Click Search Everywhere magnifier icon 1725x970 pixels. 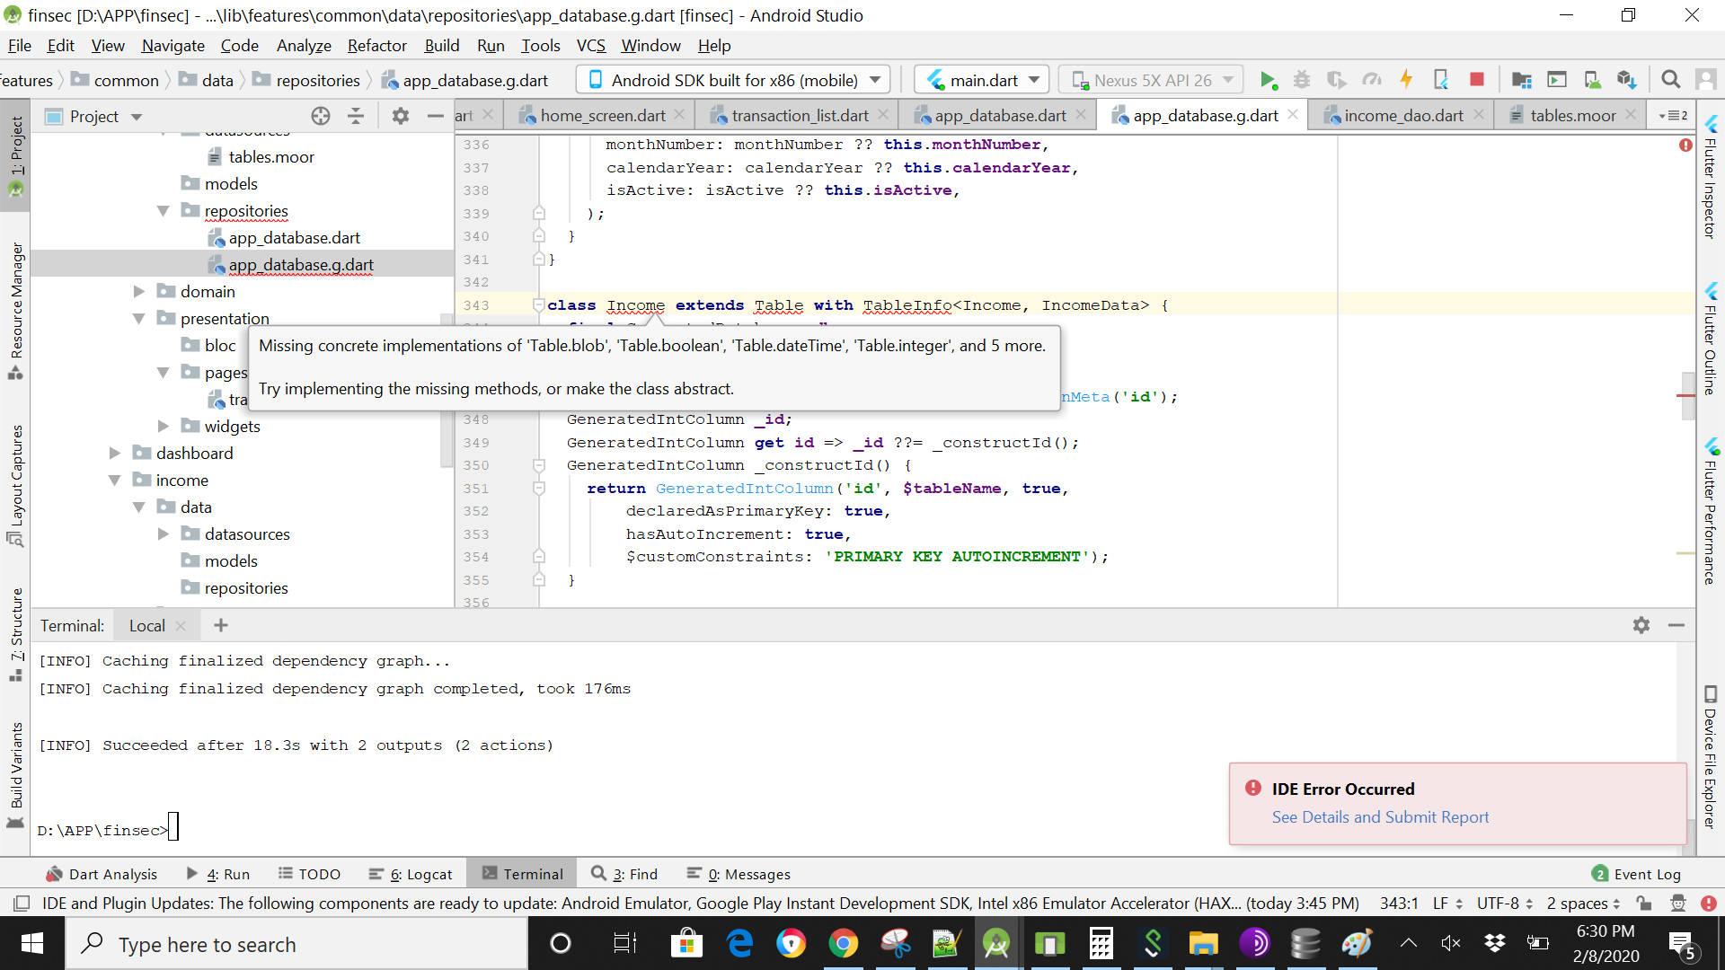pyautogui.click(x=1672, y=79)
